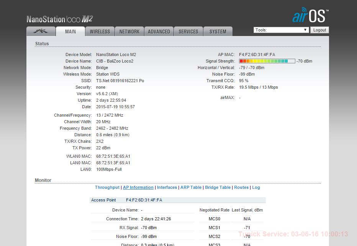Switch to the WIRELESS tab
This screenshot has width=357, height=246.
(100, 31)
